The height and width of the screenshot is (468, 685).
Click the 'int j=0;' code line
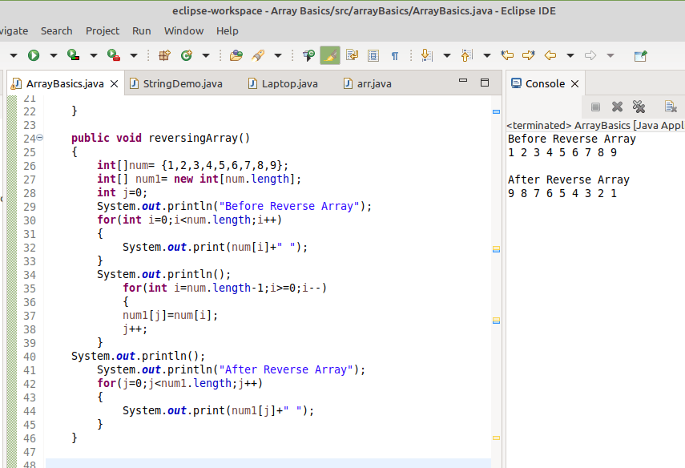[x=123, y=192]
